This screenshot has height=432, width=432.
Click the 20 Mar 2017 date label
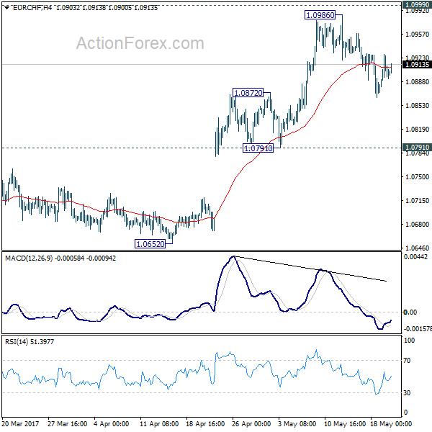point(20,423)
